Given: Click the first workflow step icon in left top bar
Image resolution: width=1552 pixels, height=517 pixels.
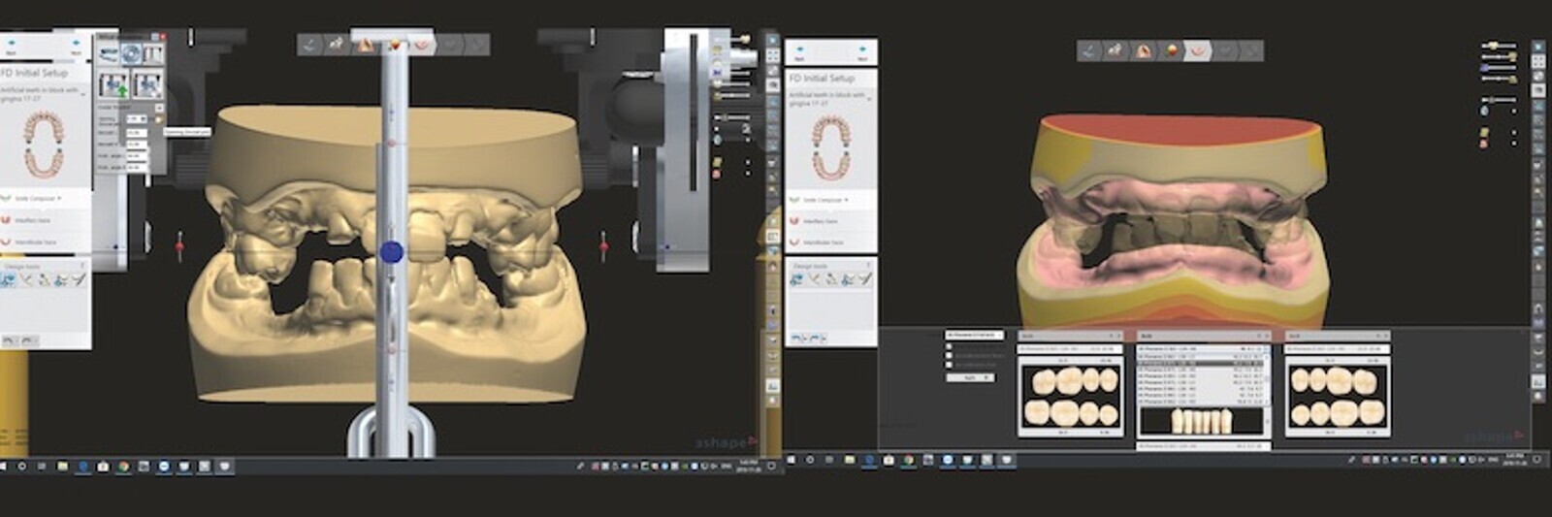Looking at the screenshot, I should 310,45.
